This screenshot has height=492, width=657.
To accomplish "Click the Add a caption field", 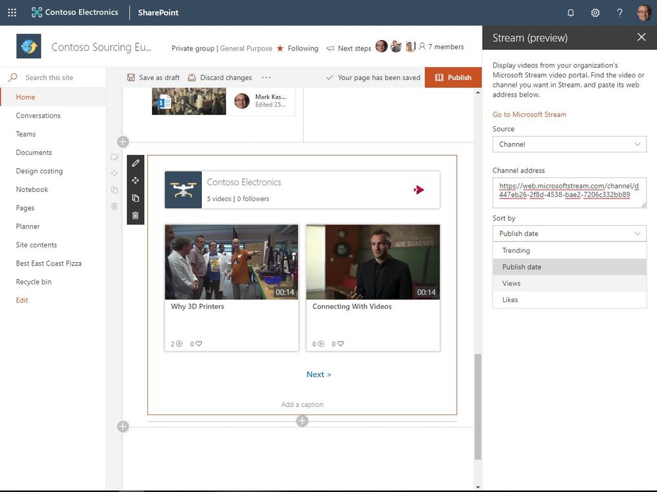I will click(302, 405).
